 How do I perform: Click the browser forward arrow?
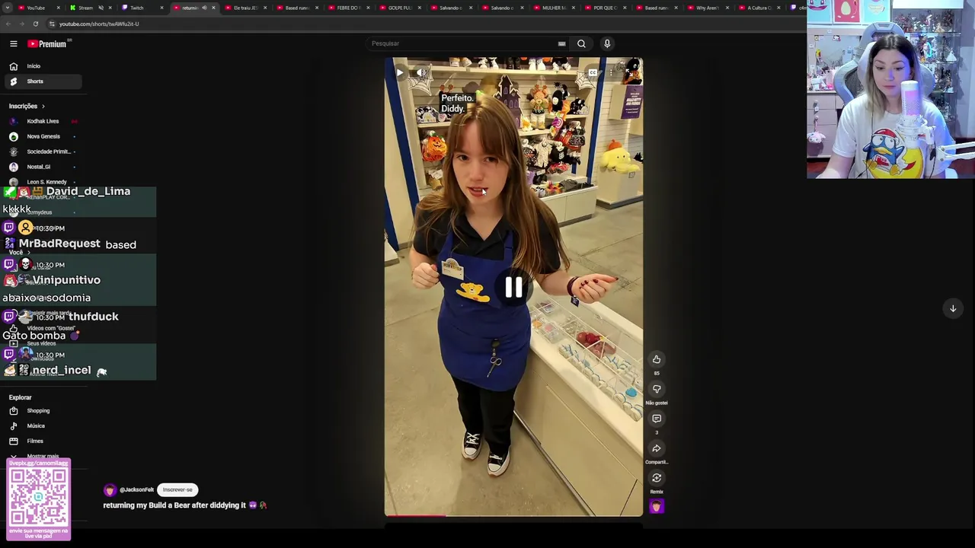[22, 24]
